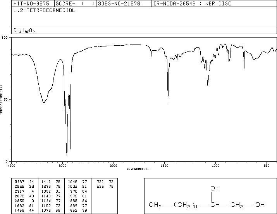This screenshot has width=277, height=214.
Task: Click the CH3 group in the structure
Action: (155, 205)
